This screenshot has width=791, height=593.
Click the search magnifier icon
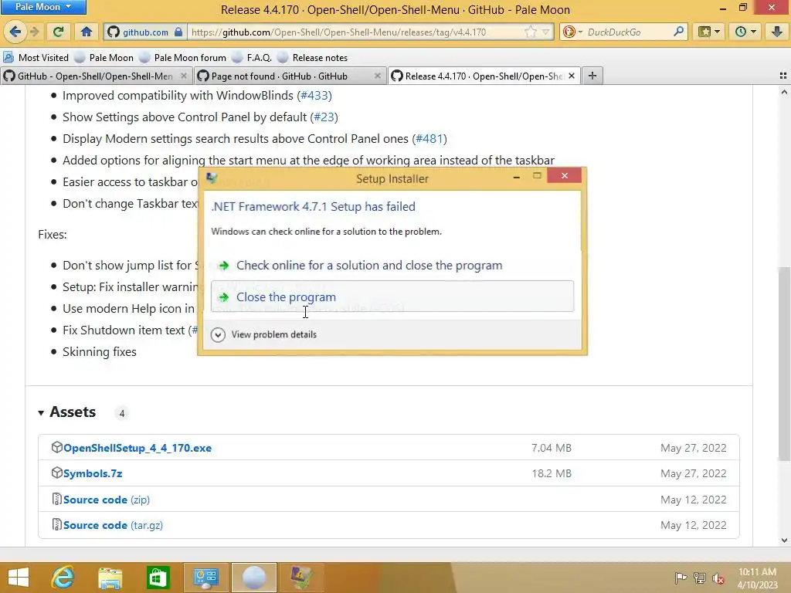coord(678,32)
